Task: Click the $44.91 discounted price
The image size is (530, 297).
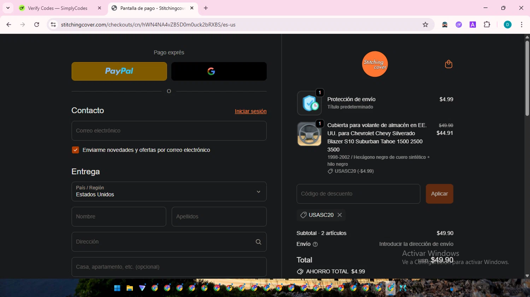Action: coord(444,133)
